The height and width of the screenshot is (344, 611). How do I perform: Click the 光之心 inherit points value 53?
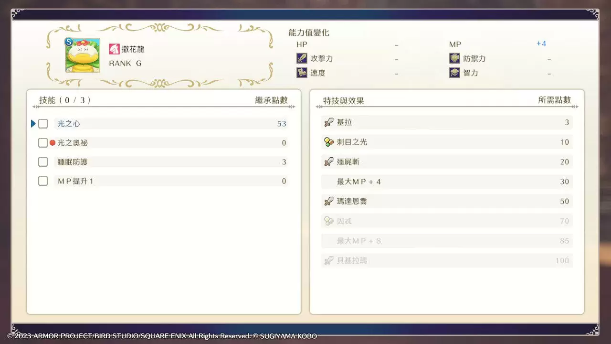coord(282,124)
